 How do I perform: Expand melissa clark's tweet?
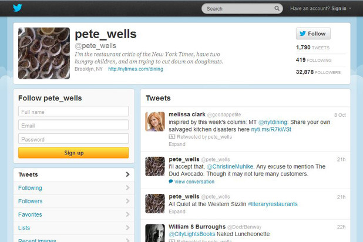[x=177, y=144]
